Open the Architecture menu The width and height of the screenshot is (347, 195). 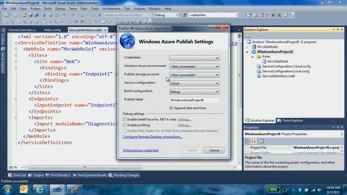pos(111,9)
